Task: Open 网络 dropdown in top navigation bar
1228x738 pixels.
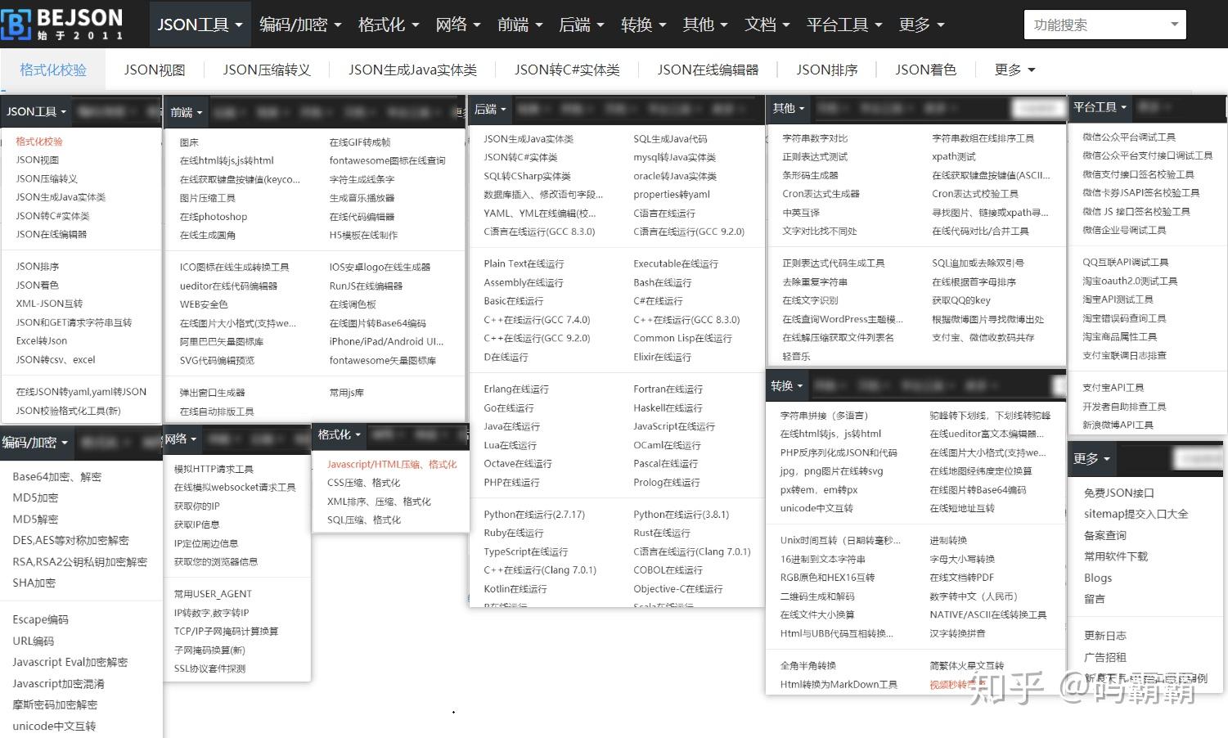Action: (458, 25)
